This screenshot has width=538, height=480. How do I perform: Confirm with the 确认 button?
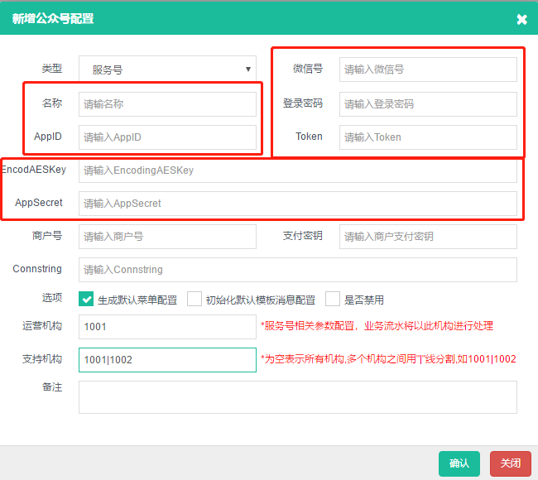pyautogui.click(x=459, y=463)
